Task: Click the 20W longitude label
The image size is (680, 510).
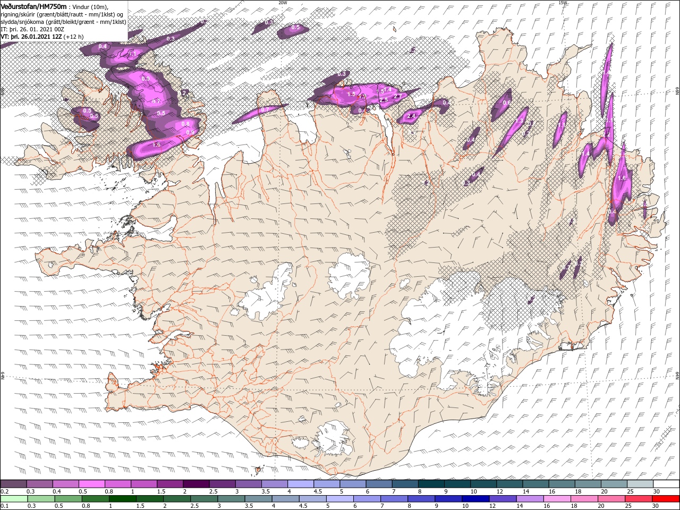Action: [x=283, y=3]
